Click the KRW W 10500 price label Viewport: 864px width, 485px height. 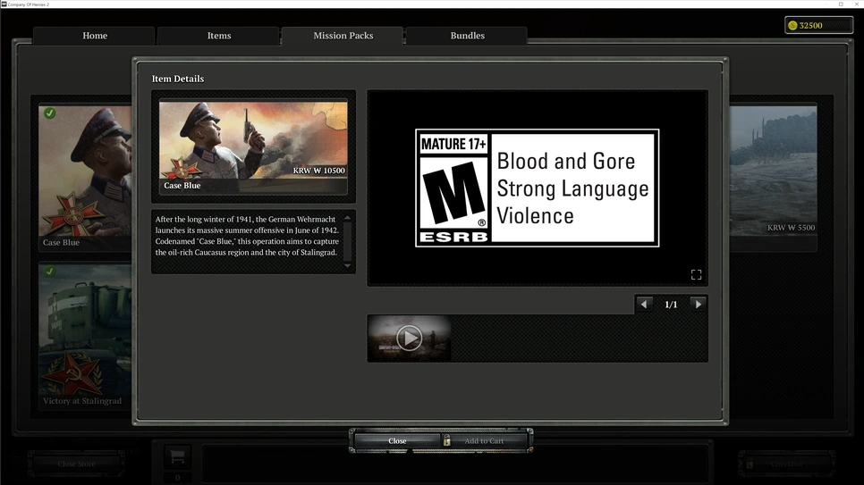(319, 171)
